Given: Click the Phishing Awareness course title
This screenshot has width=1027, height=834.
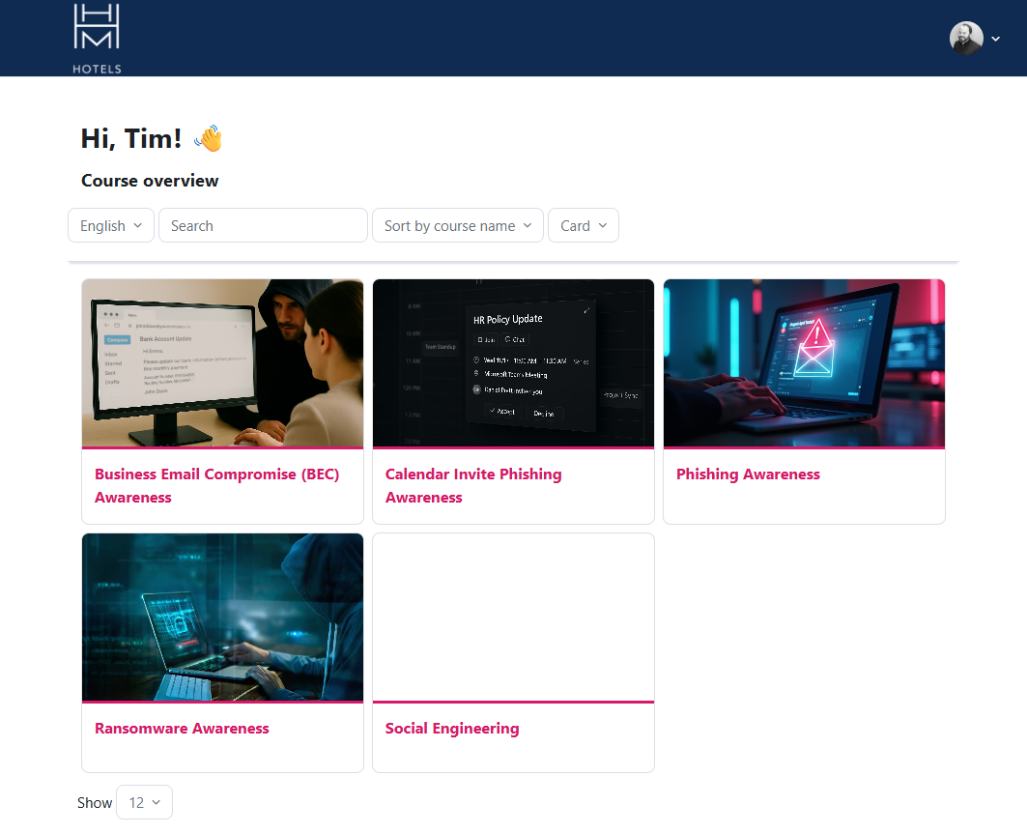Looking at the screenshot, I should coord(748,475).
